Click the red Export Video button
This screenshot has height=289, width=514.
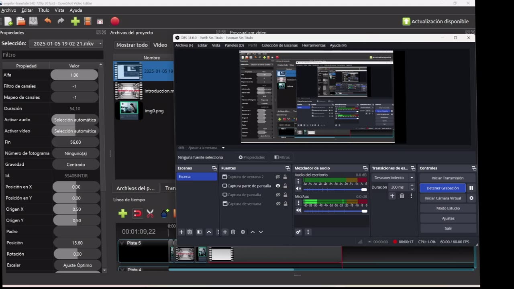pos(115,21)
